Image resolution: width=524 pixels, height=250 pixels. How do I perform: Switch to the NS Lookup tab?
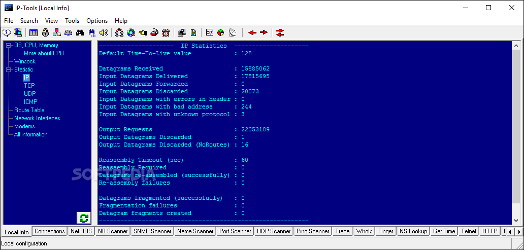coord(413,231)
